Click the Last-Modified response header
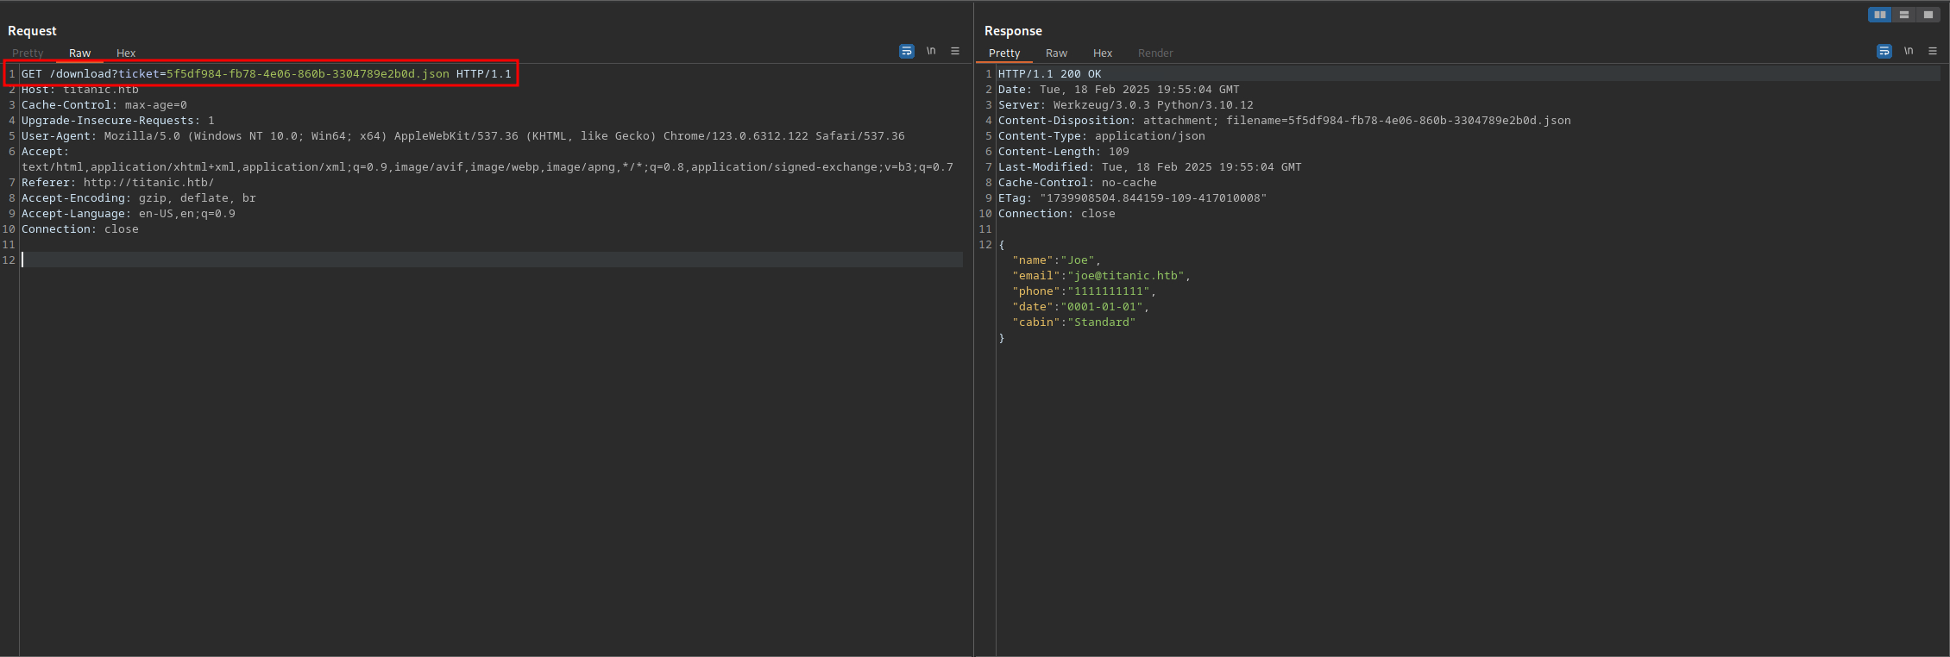The height and width of the screenshot is (657, 1950). click(1150, 167)
